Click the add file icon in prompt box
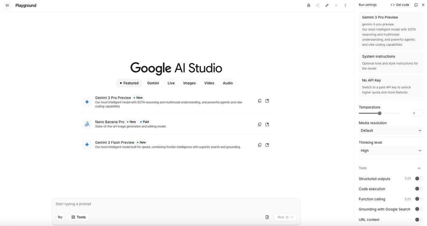The height and width of the screenshot is (226, 427). (267, 217)
